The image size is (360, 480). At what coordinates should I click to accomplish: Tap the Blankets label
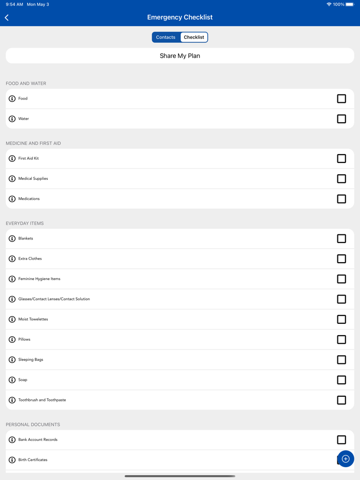click(26, 238)
